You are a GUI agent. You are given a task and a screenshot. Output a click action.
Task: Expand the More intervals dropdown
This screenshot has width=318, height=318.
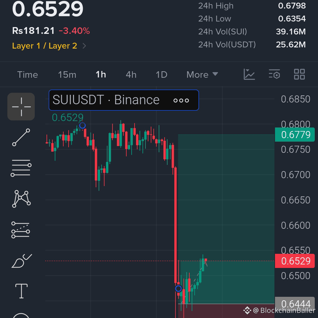tap(202, 74)
